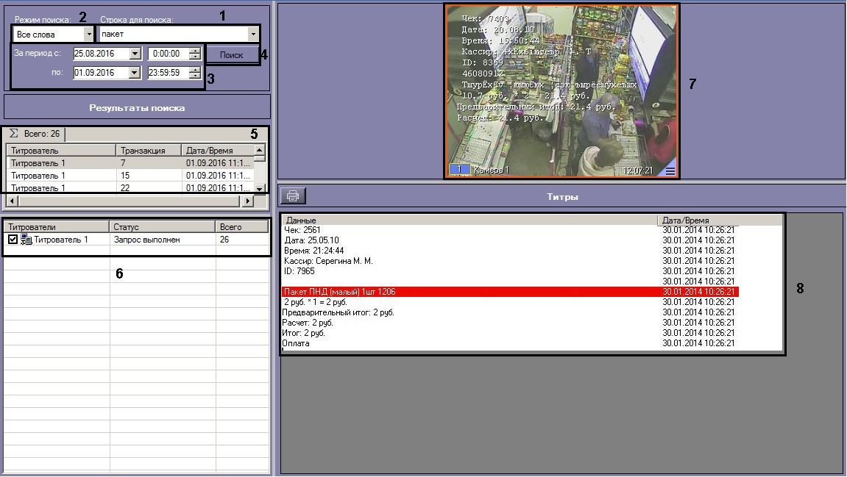
Task: Click the camera number 1 badge
Action: coord(459,170)
